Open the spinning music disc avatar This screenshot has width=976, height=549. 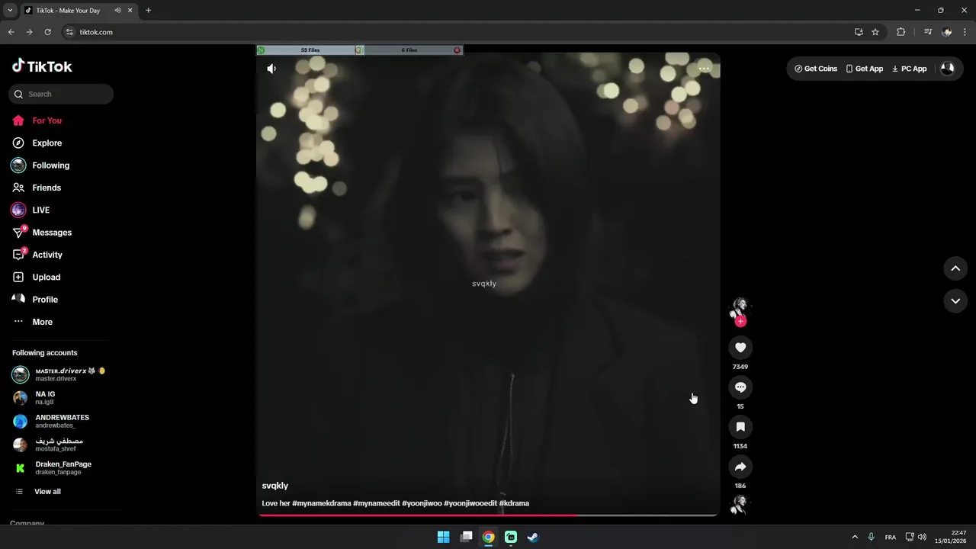[x=740, y=505]
